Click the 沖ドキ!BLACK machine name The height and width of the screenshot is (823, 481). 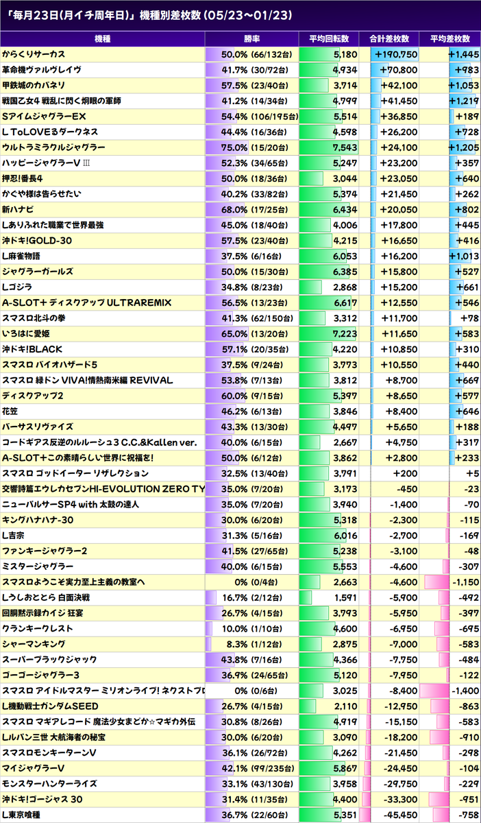pos(32,349)
